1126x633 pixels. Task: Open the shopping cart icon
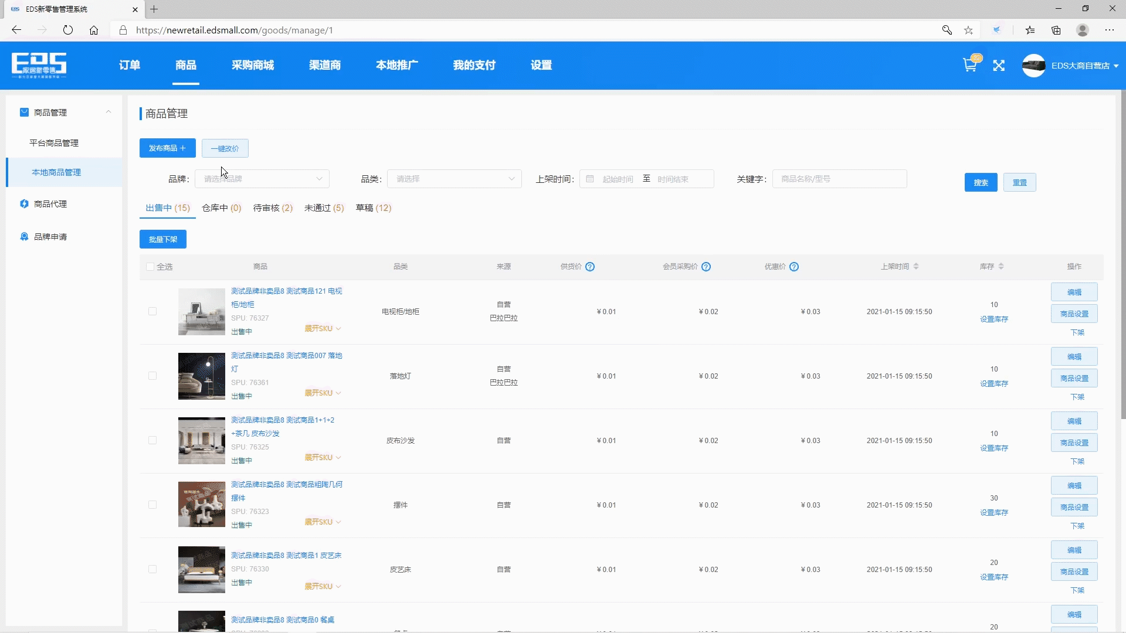[969, 65]
